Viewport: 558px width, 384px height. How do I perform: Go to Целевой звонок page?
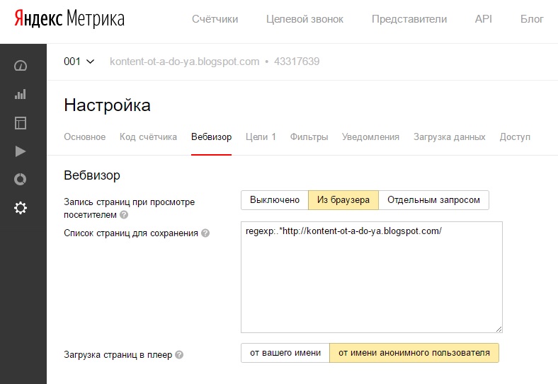pyautogui.click(x=304, y=19)
